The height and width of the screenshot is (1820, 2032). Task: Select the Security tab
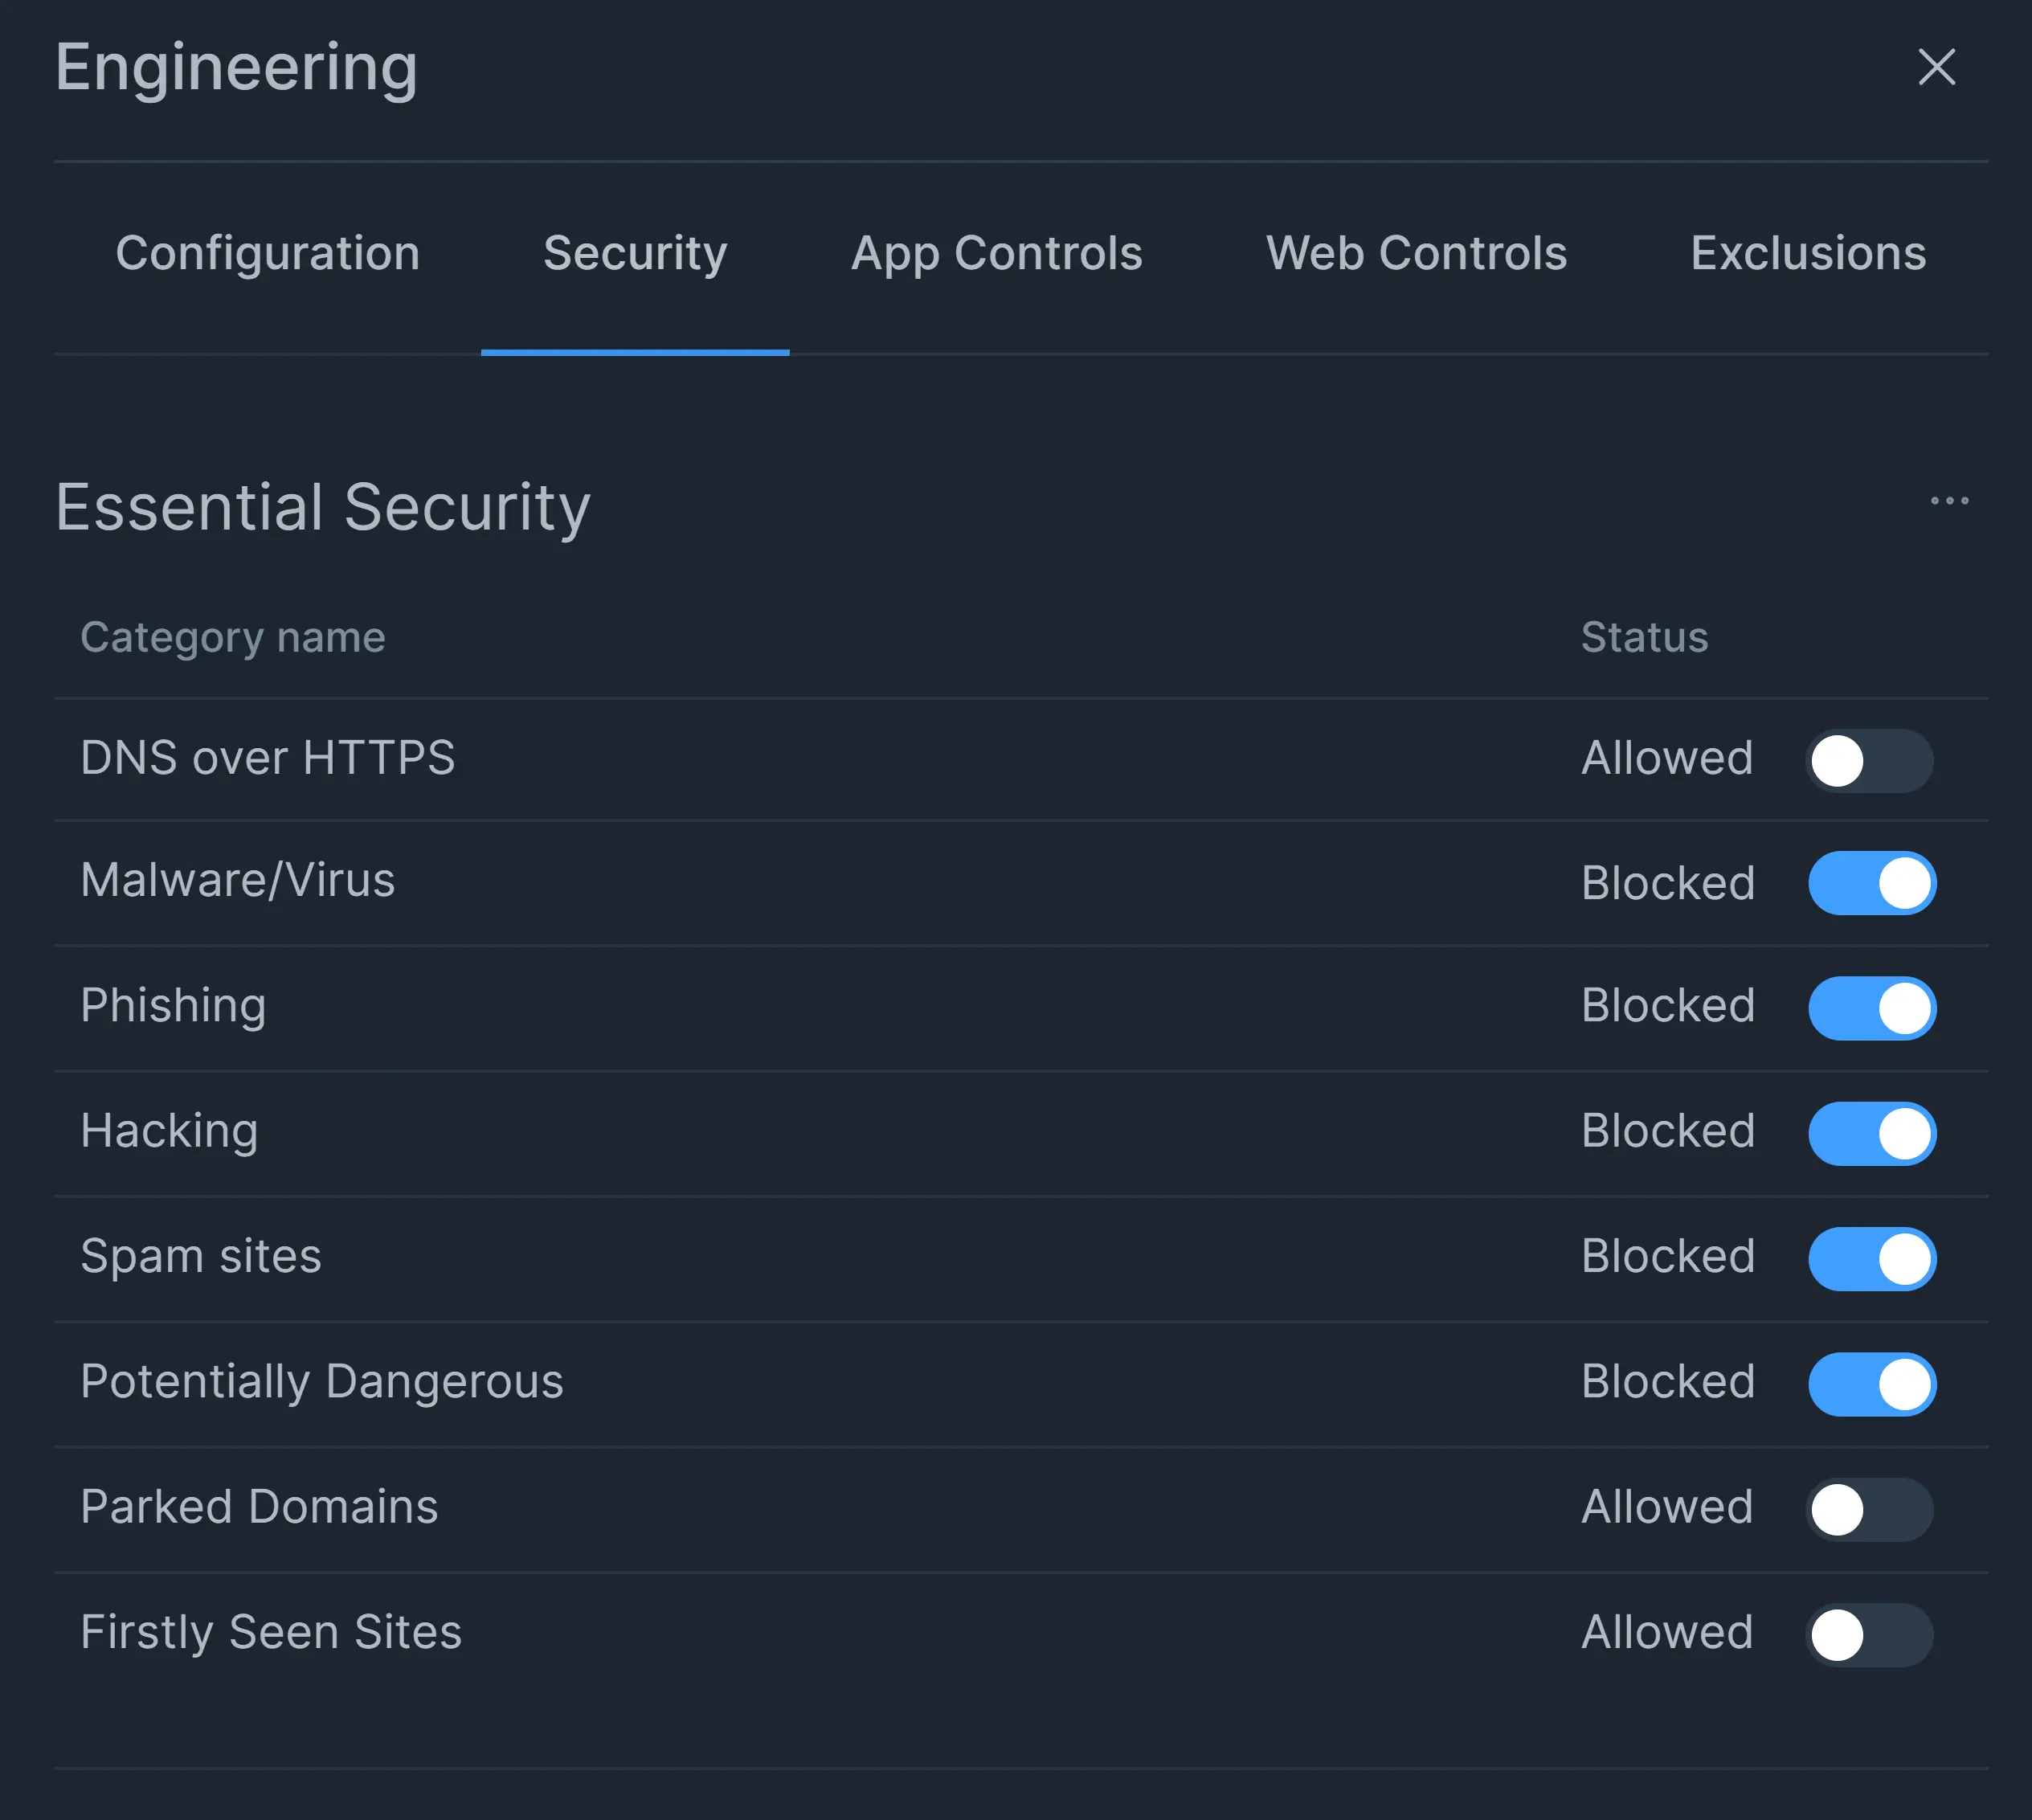point(635,253)
